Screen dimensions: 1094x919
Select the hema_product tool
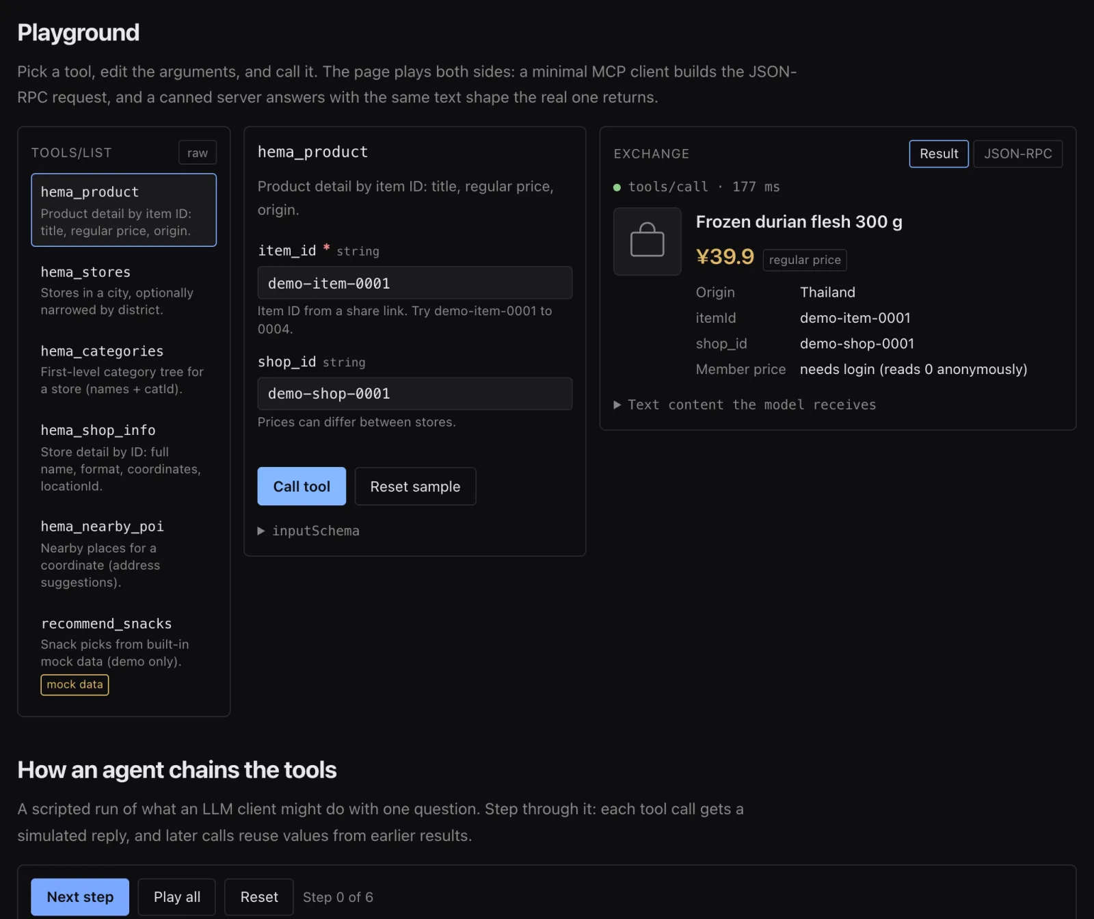pos(124,209)
